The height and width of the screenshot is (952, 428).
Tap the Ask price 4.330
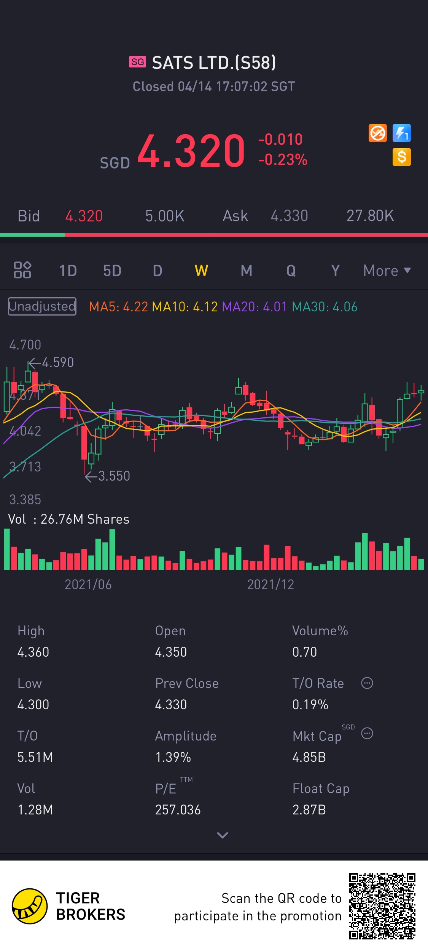(289, 216)
